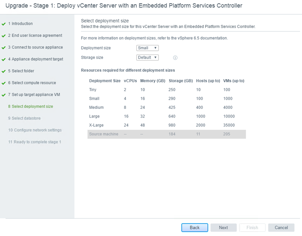Click the Resources required for different deployment sizes heading

point(128,70)
